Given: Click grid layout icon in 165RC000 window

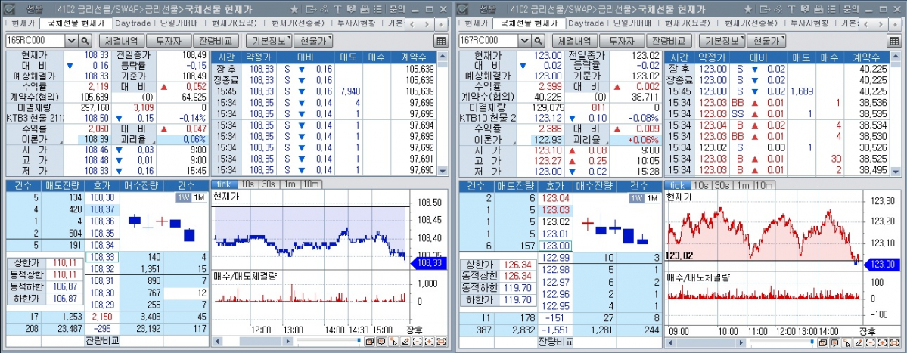Looking at the screenshot, I should tap(441, 41).
